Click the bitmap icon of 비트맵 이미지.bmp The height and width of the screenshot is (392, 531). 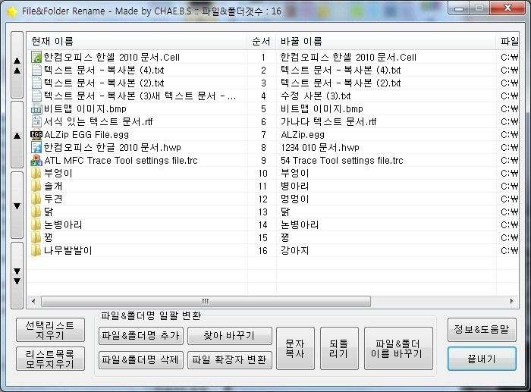pyautogui.click(x=36, y=108)
